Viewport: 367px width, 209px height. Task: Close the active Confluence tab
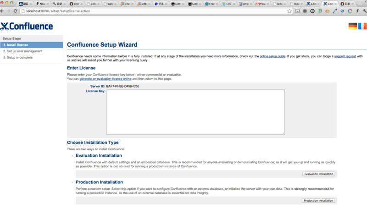(335, 4)
